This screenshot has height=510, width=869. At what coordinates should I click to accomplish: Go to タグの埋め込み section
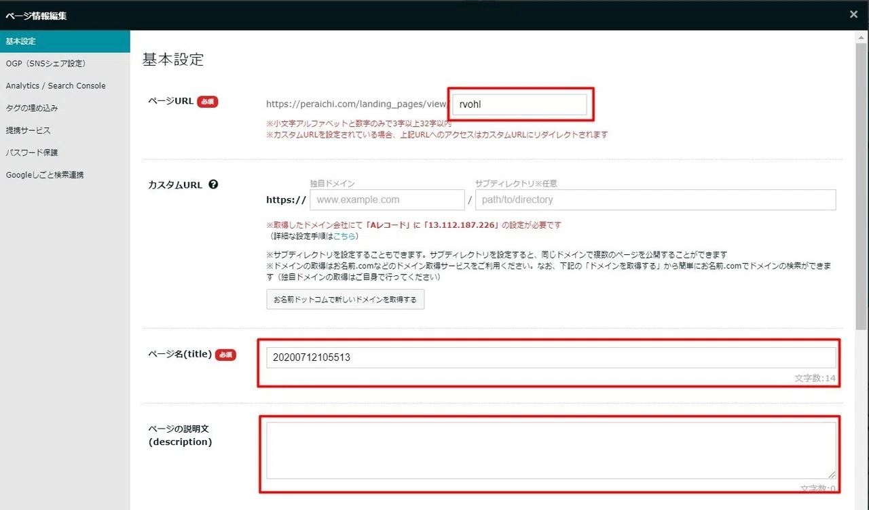coord(65,108)
